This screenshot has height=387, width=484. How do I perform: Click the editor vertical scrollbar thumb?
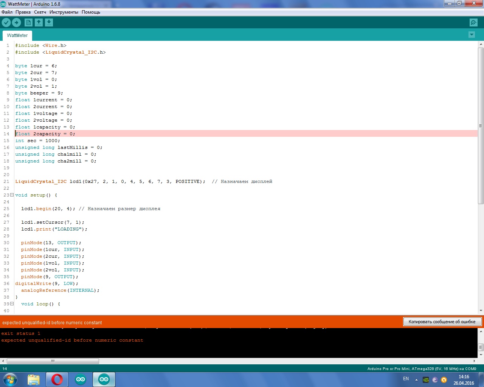point(481,126)
